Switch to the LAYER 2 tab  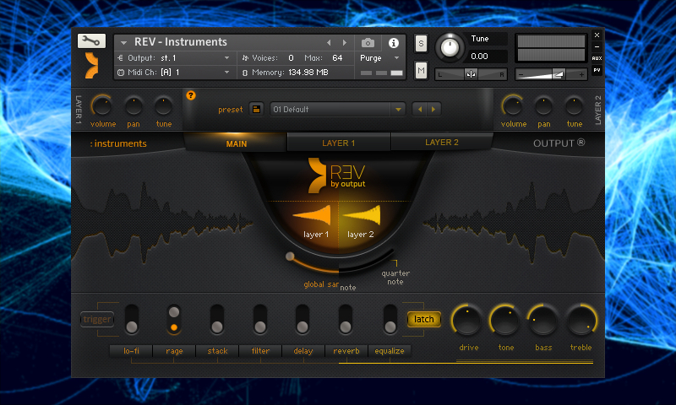441,143
